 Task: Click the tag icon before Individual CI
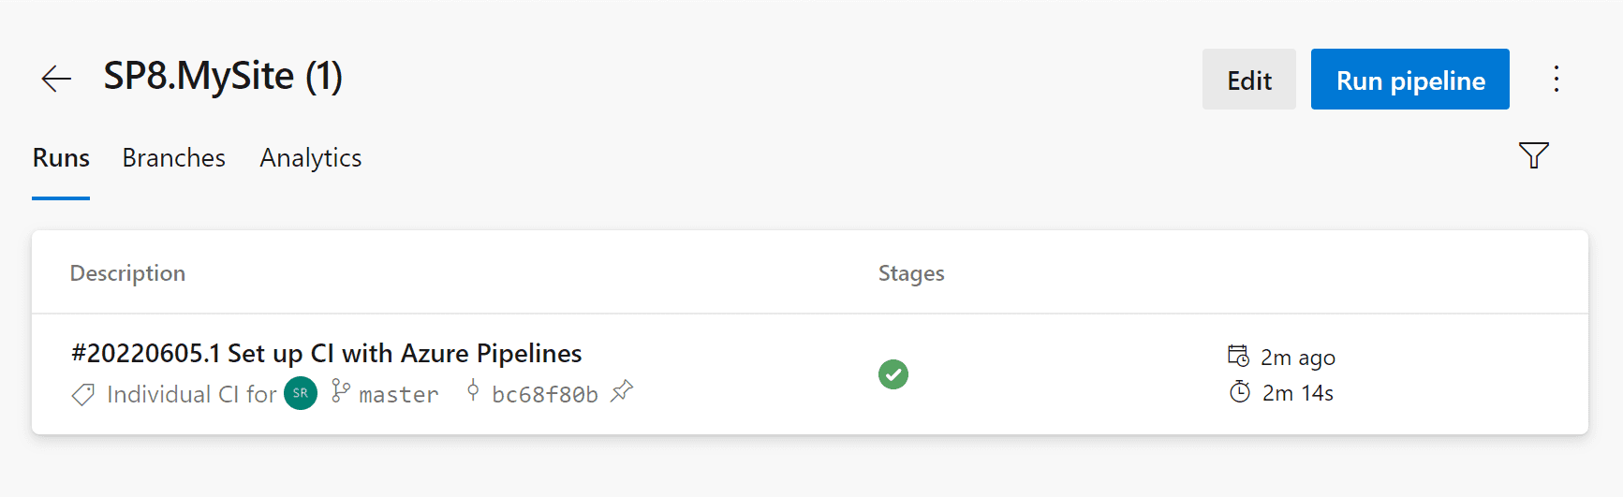[83, 395]
